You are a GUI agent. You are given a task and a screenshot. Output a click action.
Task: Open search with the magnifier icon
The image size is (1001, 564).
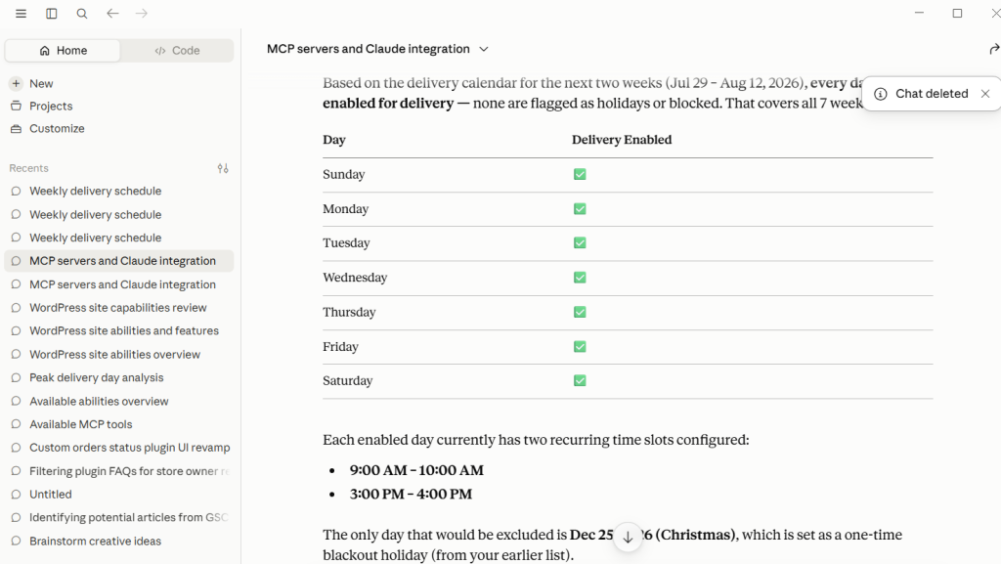pyautogui.click(x=82, y=14)
